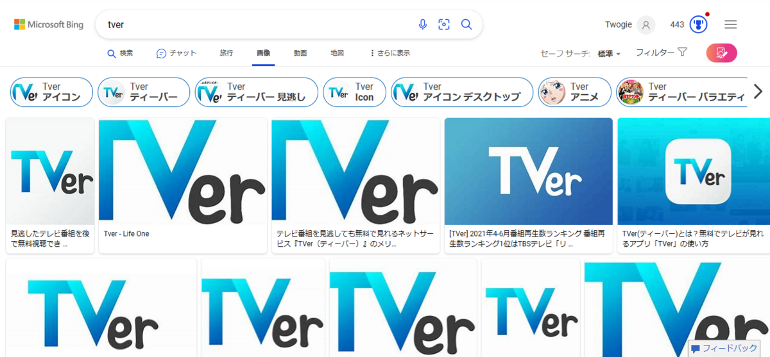This screenshot has height=357, width=770.
Task: Switch to the 検索 tab
Action: 120,53
